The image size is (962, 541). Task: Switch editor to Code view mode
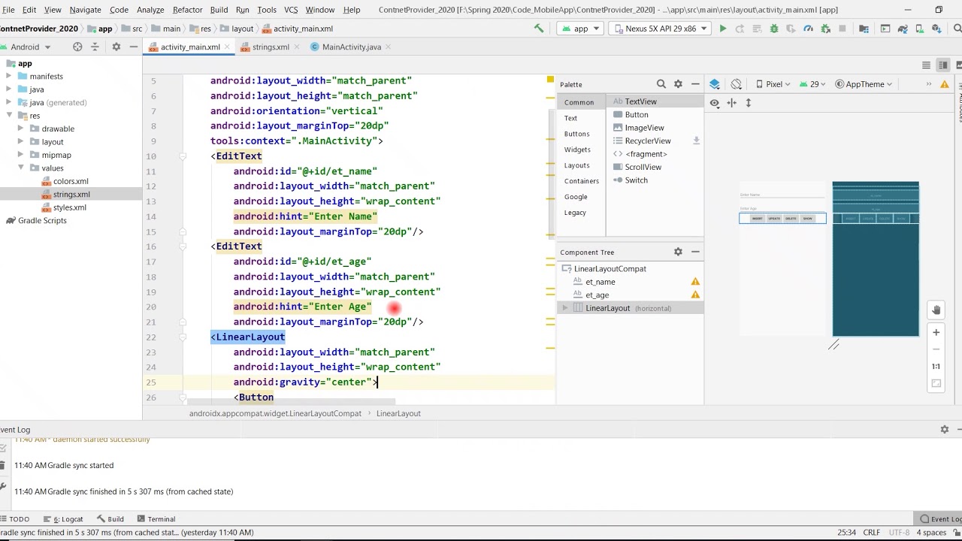[926, 65]
